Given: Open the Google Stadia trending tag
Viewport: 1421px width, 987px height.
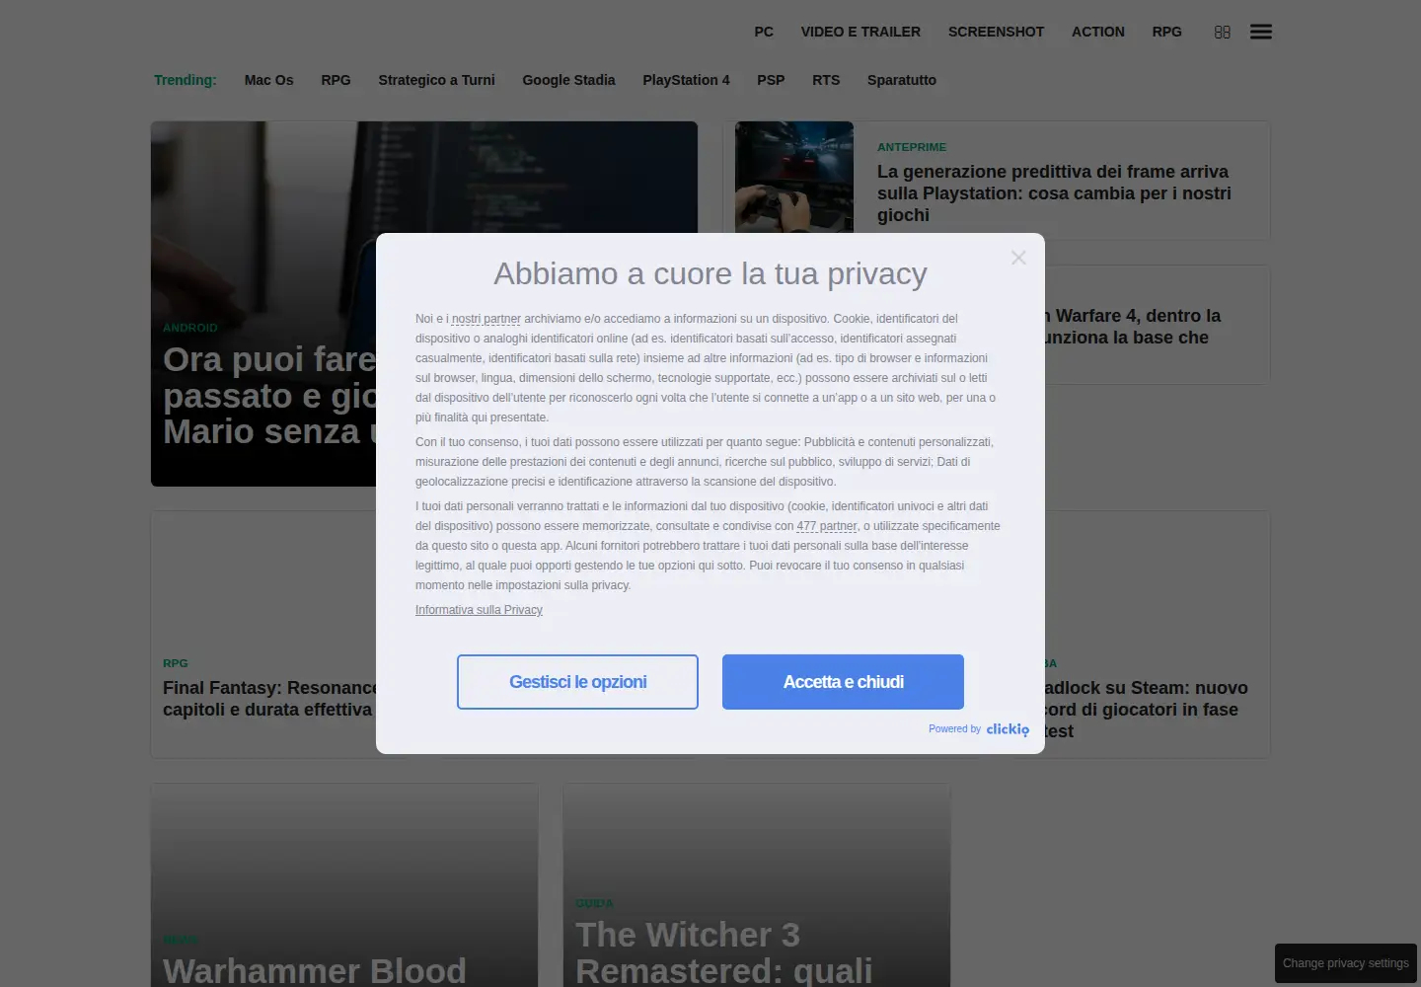Looking at the screenshot, I should click(x=568, y=80).
